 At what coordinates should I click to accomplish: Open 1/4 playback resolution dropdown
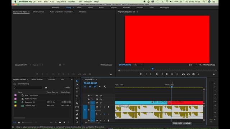(193, 65)
